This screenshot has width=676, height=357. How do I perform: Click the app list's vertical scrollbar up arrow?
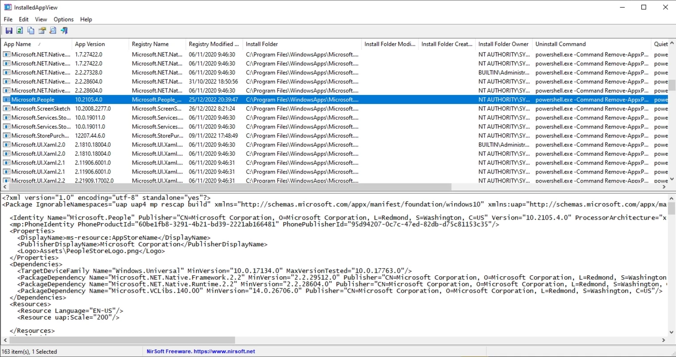[x=672, y=43]
